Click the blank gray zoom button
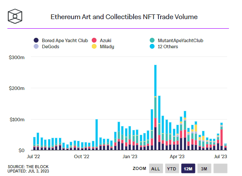242x176 pixels. click(220, 169)
